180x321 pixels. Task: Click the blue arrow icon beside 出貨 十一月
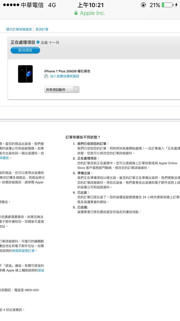38,42
